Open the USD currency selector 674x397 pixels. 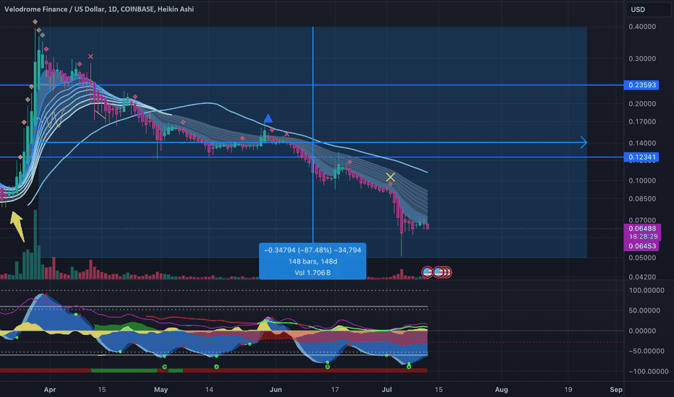point(648,9)
